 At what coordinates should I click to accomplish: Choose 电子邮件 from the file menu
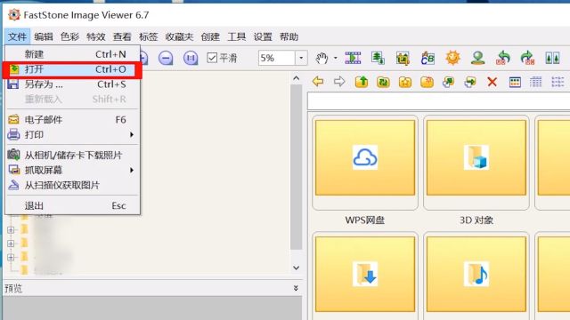tap(73, 119)
